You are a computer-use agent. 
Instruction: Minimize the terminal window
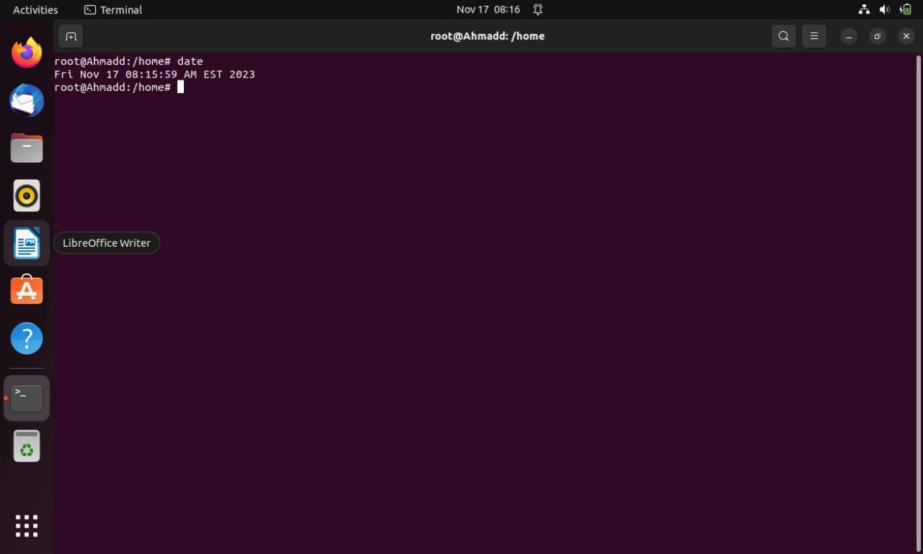(x=848, y=36)
